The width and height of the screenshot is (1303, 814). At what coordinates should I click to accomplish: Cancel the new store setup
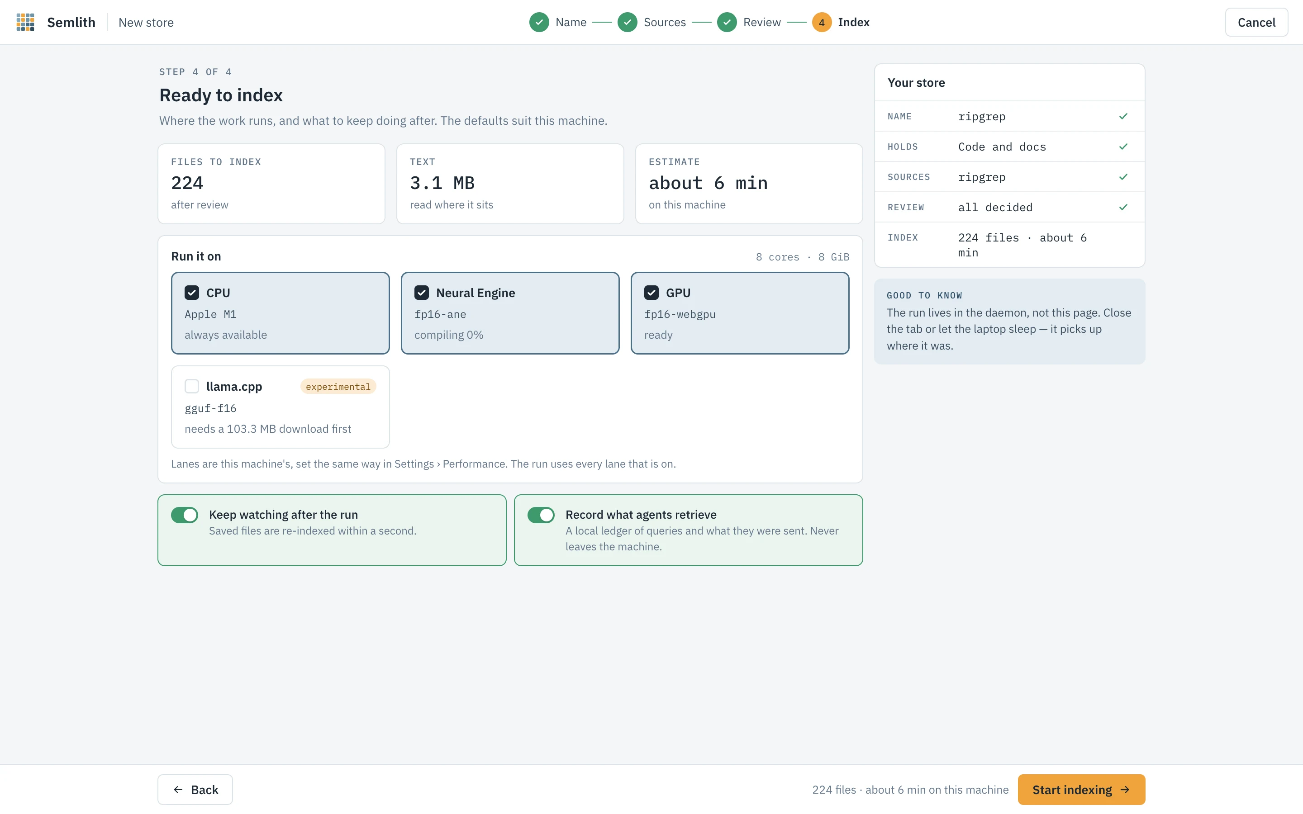[x=1256, y=22]
